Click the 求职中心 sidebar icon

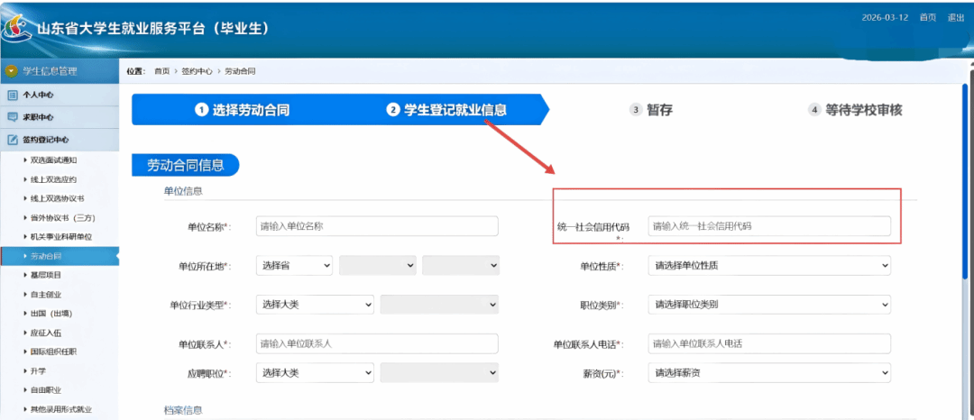(13, 117)
